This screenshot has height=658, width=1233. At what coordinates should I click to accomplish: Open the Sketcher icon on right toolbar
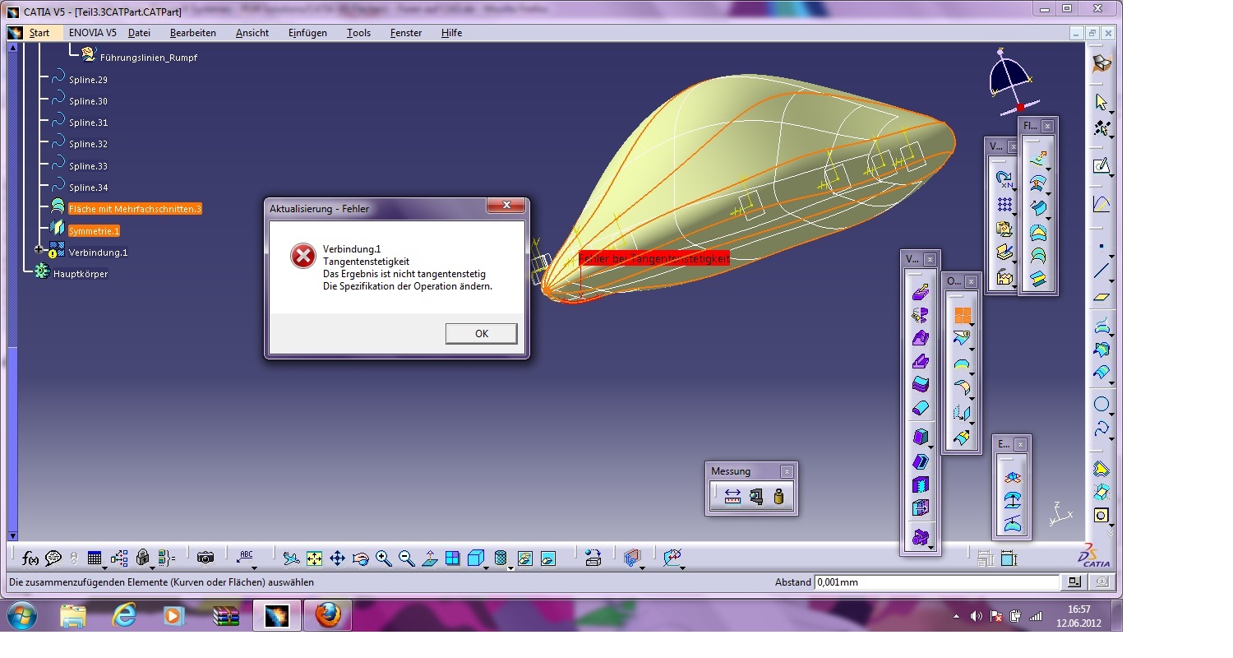point(1101,166)
